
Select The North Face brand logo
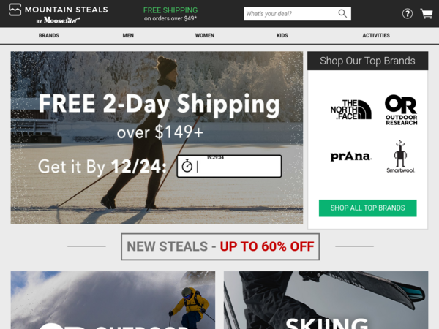click(350, 110)
